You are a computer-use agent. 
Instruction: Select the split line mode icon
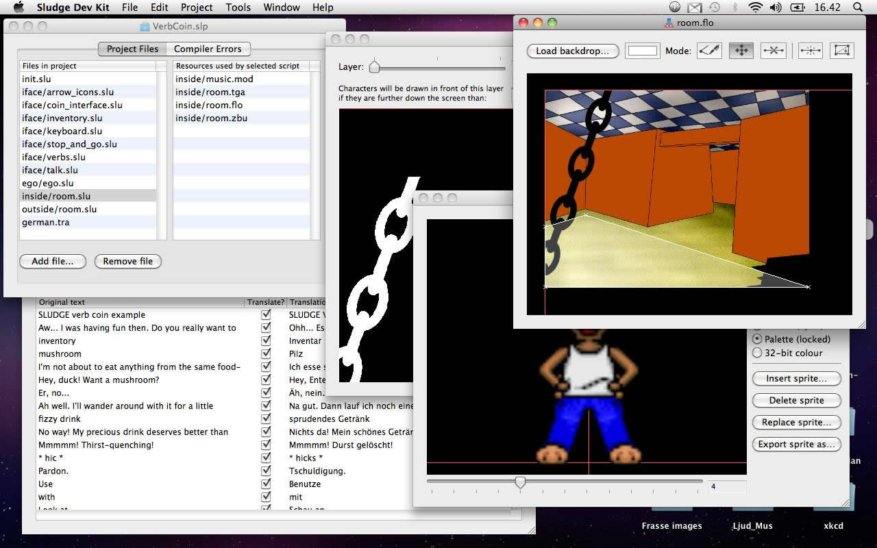811,51
